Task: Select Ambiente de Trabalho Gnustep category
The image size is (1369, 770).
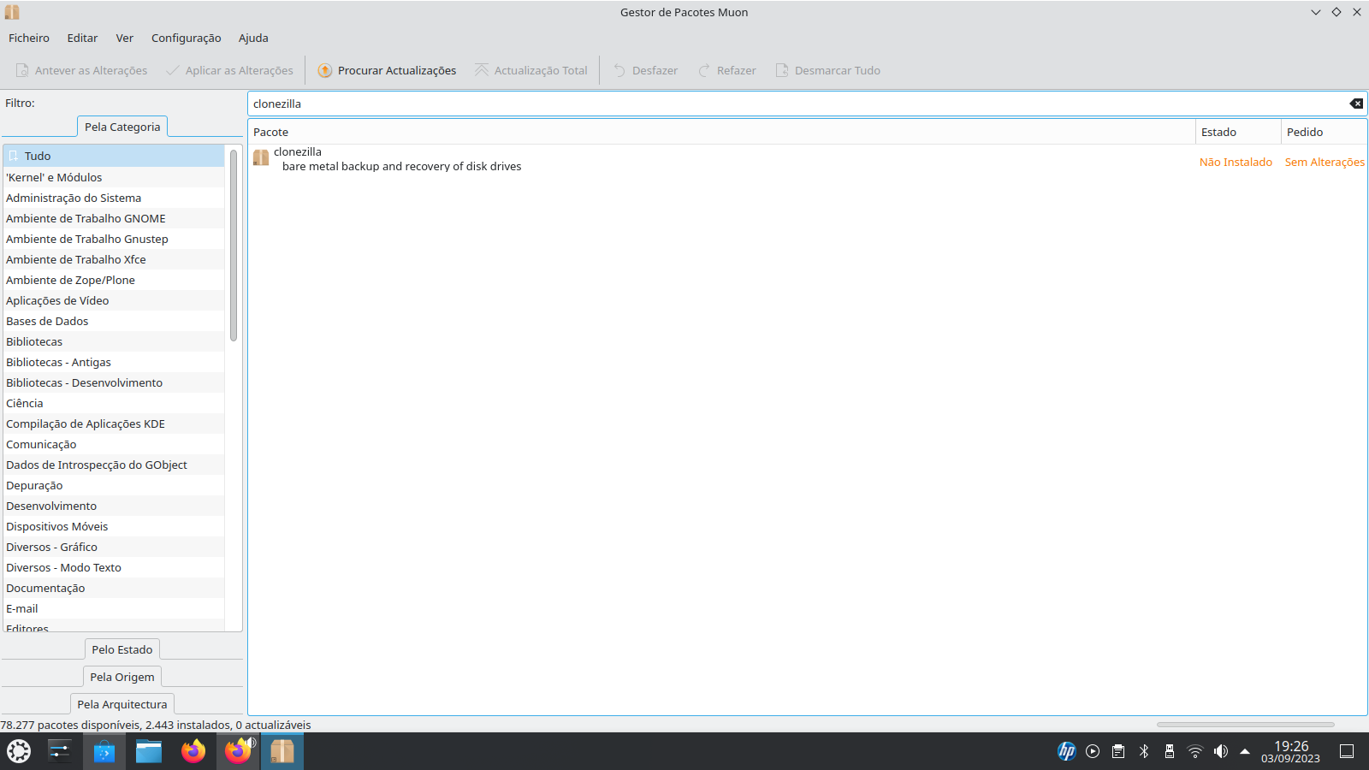Action: point(114,239)
